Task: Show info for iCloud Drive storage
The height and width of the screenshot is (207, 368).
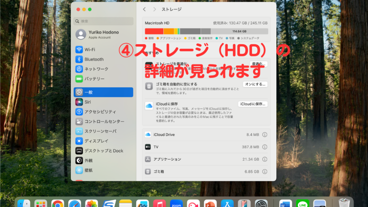Action: click(265, 135)
